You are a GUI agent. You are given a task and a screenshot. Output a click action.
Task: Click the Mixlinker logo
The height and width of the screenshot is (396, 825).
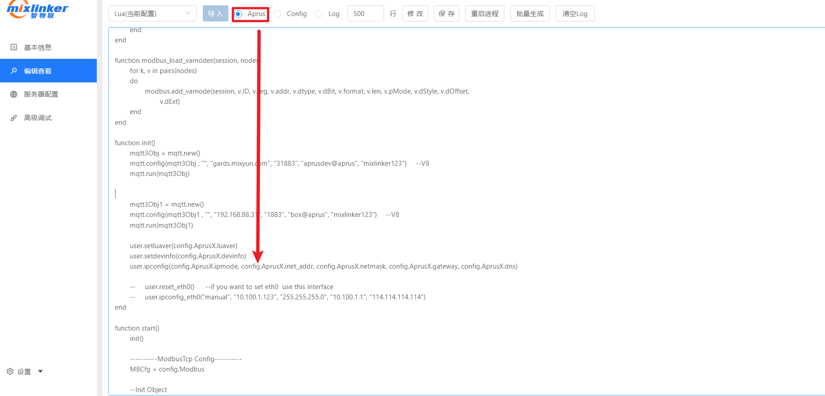point(37,10)
